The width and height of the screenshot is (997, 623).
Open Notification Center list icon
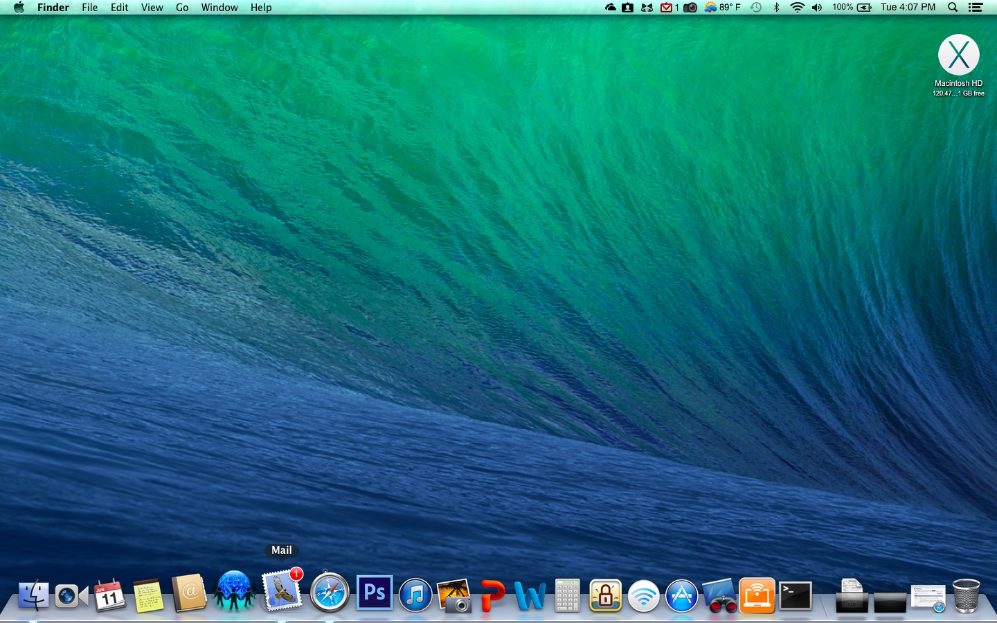[976, 8]
